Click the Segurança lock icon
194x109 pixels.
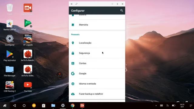73,53
